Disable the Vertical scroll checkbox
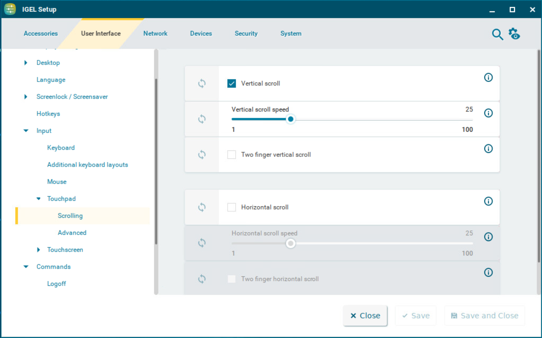 click(x=232, y=83)
